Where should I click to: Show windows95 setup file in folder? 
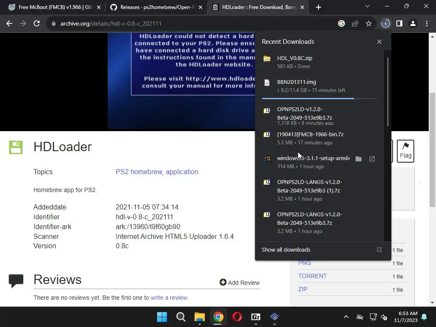[x=359, y=159]
